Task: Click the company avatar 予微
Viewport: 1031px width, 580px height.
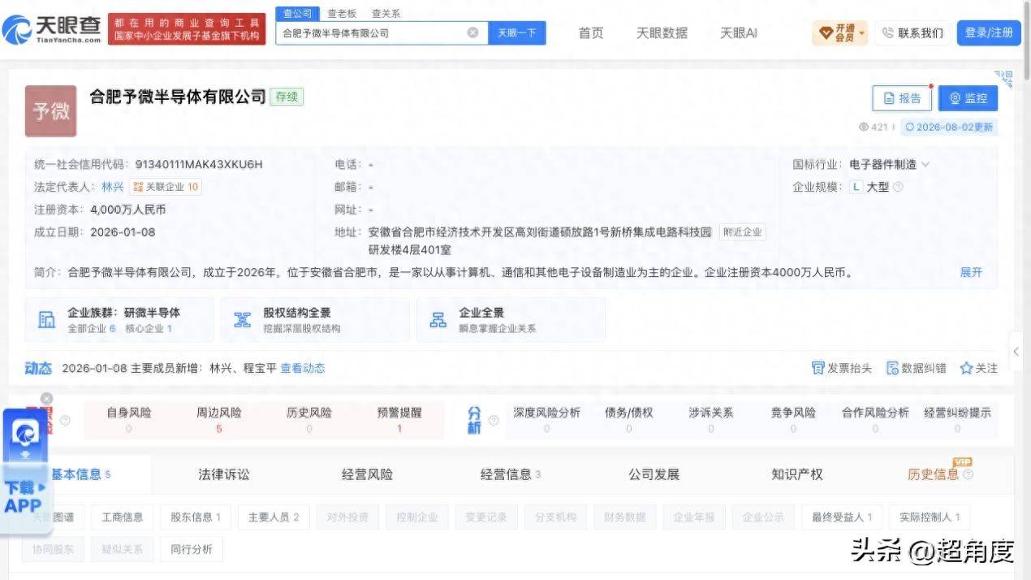Action: pyautogui.click(x=50, y=110)
